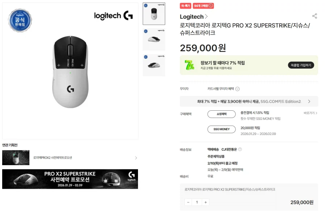
Task: Click the help icon beside CJ대한통운
Action: [x=240, y=149]
